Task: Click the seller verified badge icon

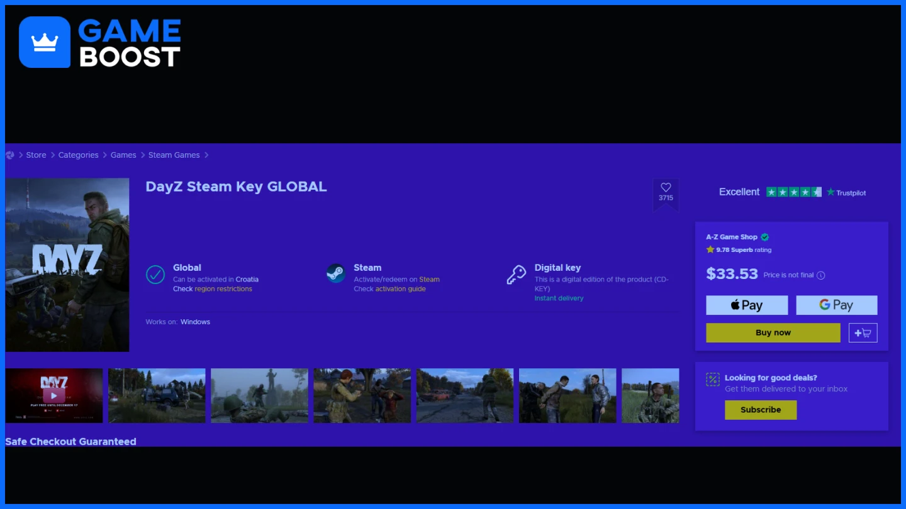Action: pyautogui.click(x=765, y=237)
